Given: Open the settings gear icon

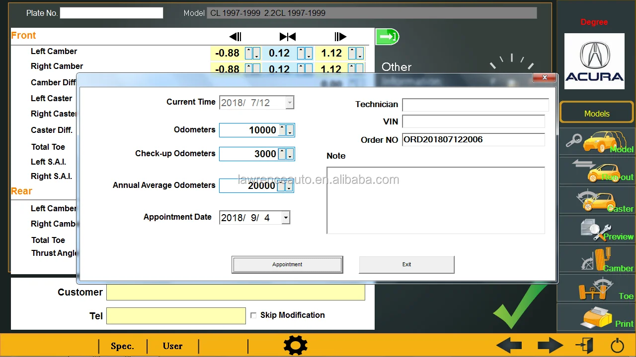Looking at the screenshot, I should [295, 345].
